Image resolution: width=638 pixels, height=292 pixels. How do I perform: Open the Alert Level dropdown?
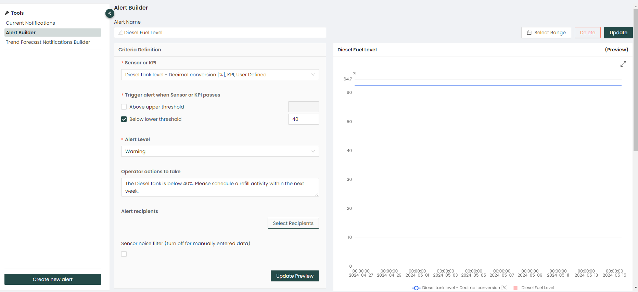pos(220,151)
